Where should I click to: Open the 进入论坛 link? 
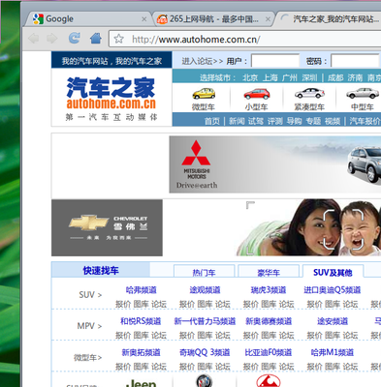202,61
